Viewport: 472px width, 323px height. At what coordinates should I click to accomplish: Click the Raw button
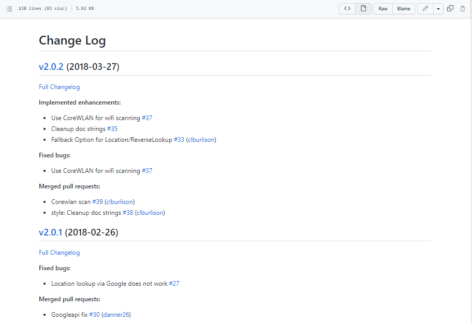[382, 9]
